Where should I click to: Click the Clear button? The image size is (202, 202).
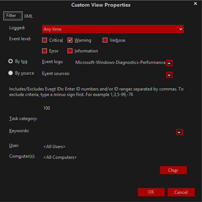pos(173,170)
